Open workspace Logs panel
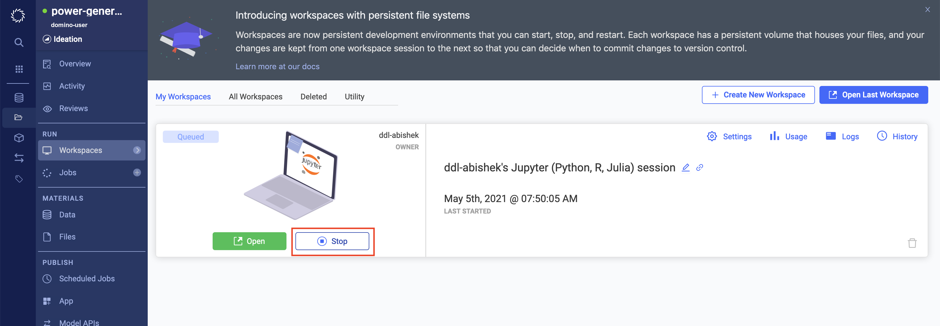Viewport: 940px width, 326px height. click(x=843, y=136)
